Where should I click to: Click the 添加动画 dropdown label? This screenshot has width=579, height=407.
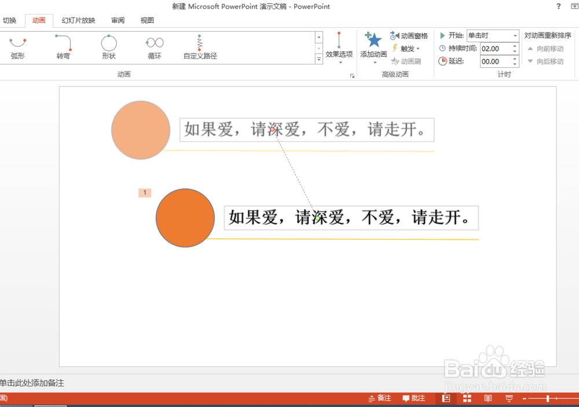coord(373,57)
